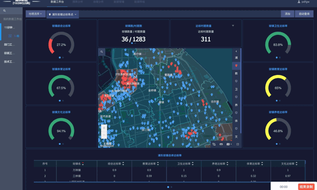The height and width of the screenshot is (190, 317).
Task: Zoom in with the map plus button
Action: [x=104, y=128]
